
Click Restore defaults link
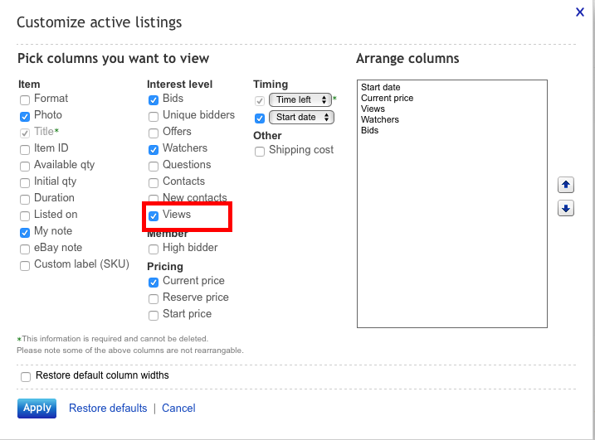[x=108, y=409]
